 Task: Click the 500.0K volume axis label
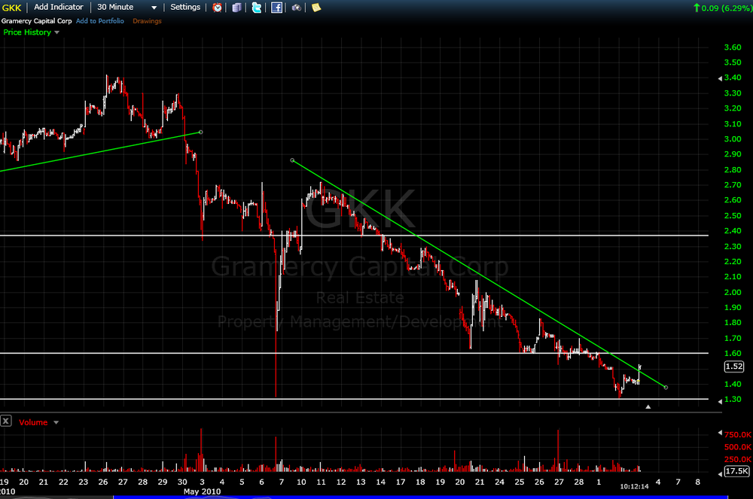tap(738, 447)
